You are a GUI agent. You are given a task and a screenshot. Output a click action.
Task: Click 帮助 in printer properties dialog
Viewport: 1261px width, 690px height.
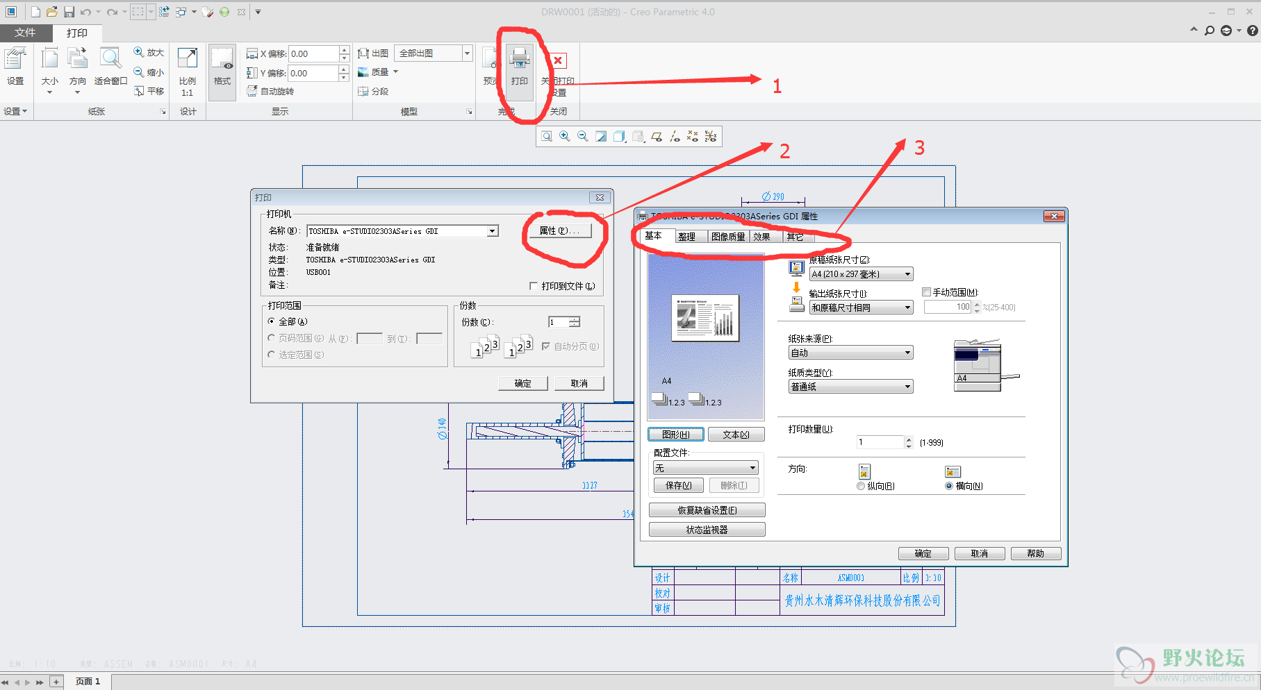tap(1036, 553)
